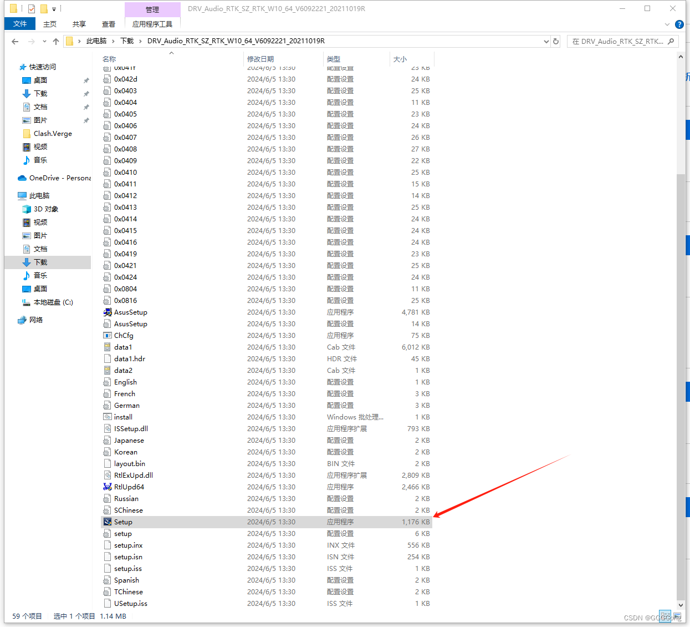This screenshot has height=627, width=690.
Task: Click the vertical scrollbar thumb of file list
Action: click(x=681, y=386)
